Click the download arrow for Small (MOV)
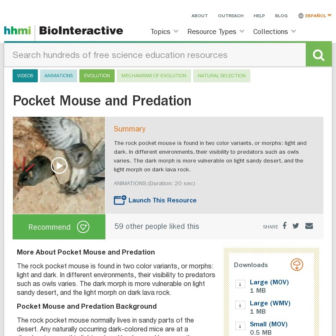 pyautogui.click(x=240, y=326)
